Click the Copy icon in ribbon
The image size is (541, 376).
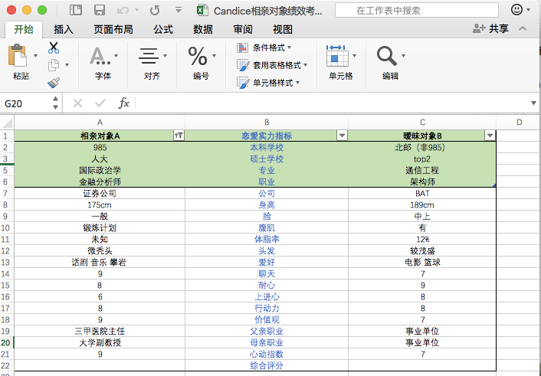pos(54,65)
